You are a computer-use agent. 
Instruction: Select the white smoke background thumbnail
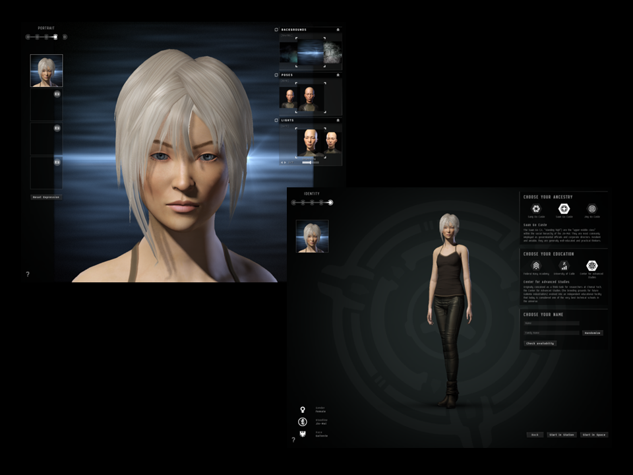[332, 52]
